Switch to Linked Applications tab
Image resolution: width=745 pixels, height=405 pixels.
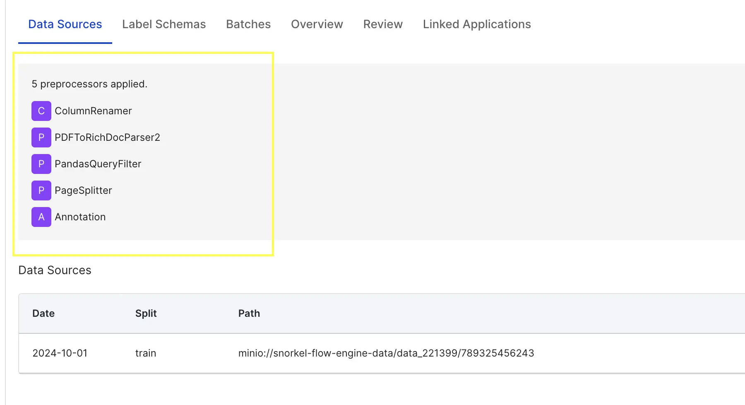[477, 24]
